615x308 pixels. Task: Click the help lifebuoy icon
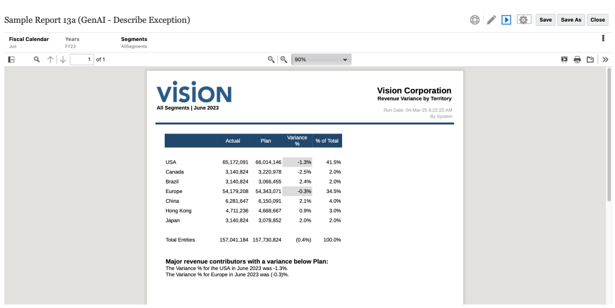click(475, 20)
